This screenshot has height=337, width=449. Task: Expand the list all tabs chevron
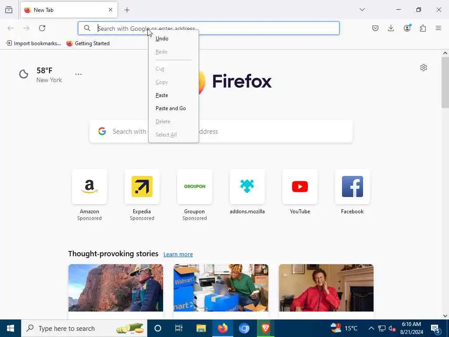pyautogui.click(x=362, y=10)
